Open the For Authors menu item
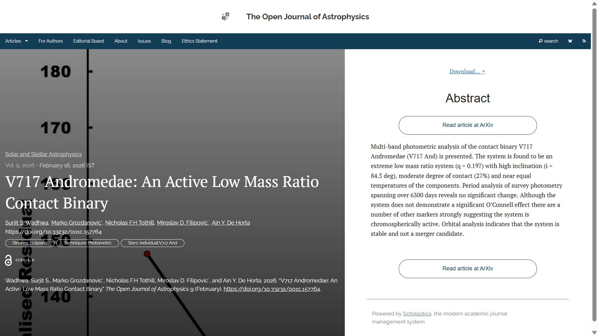Screen dimensions: 598x336 click(x=50, y=41)
